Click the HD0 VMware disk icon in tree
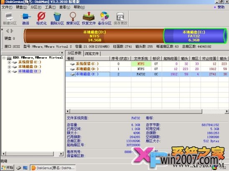Viewport: 229px width, 171px height. pos(9,58)
